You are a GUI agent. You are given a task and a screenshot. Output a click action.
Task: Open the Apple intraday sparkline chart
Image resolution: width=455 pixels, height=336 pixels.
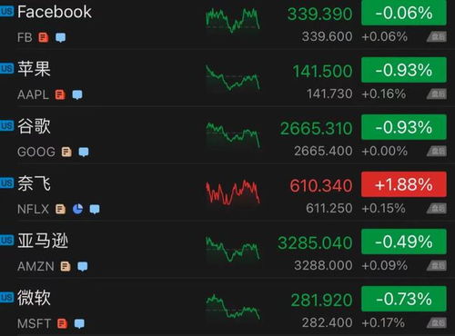pyautogui.click(x=233, y=78)
